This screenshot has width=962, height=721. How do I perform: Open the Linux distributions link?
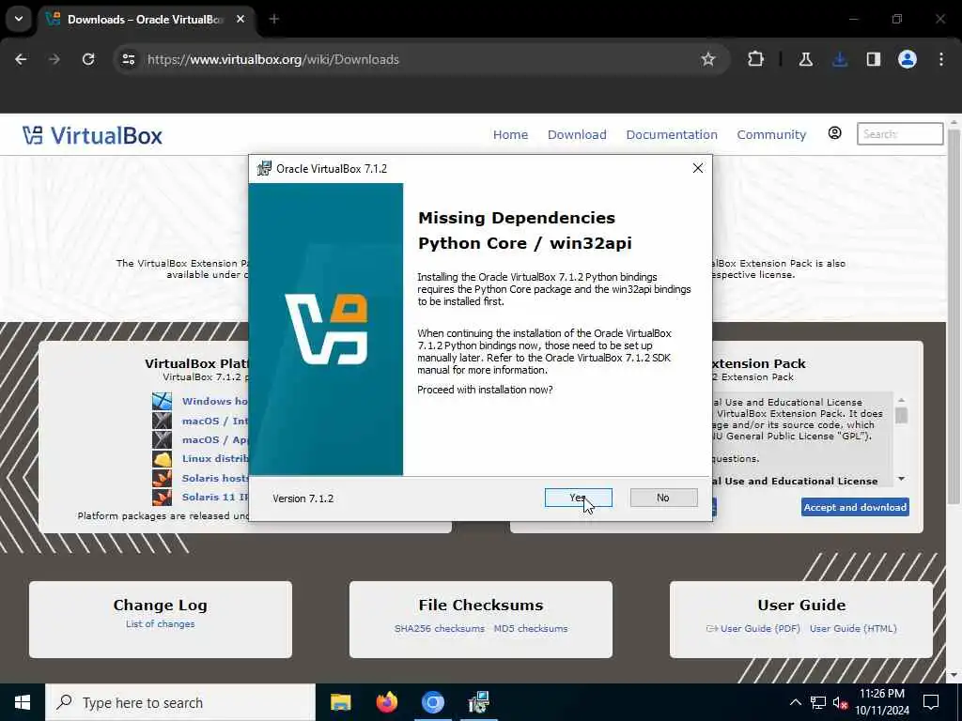[215, 458]
